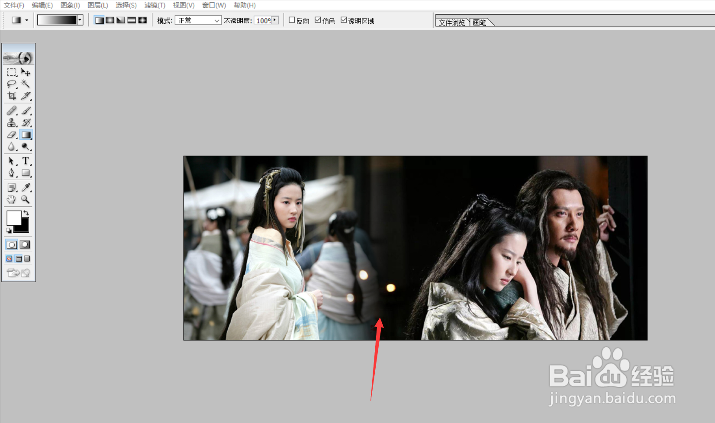
Task: Select the Brush tool
Action: [x=26, y=111]
